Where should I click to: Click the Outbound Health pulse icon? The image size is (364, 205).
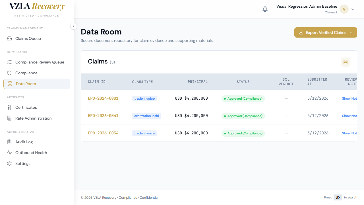(x=9, y=153)
